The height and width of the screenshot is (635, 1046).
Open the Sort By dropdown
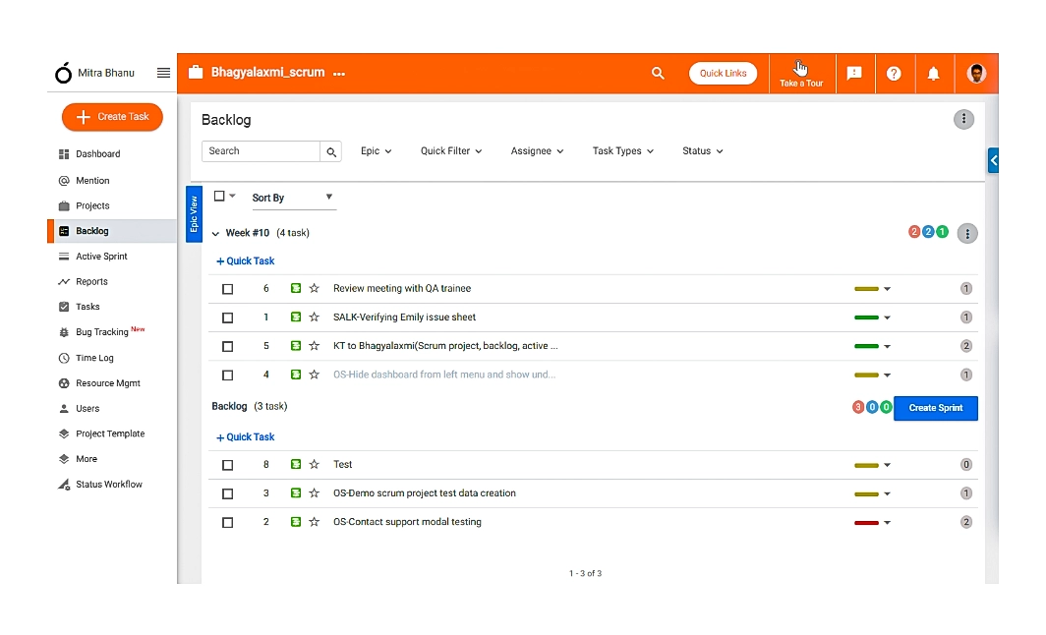[x=292, y=198]
